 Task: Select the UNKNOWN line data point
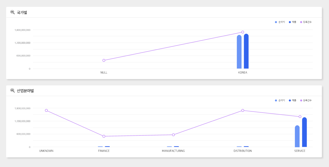pos(46,110)
